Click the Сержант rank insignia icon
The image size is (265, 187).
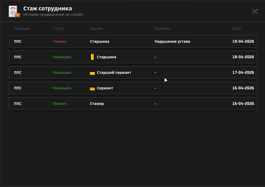coord(92,88)
